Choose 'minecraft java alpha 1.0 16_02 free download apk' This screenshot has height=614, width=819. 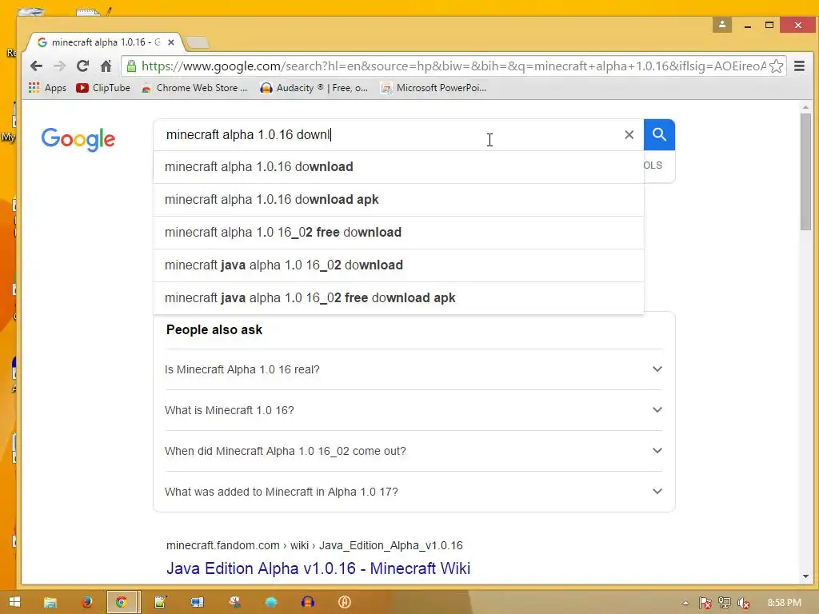(x=398, y=297)
